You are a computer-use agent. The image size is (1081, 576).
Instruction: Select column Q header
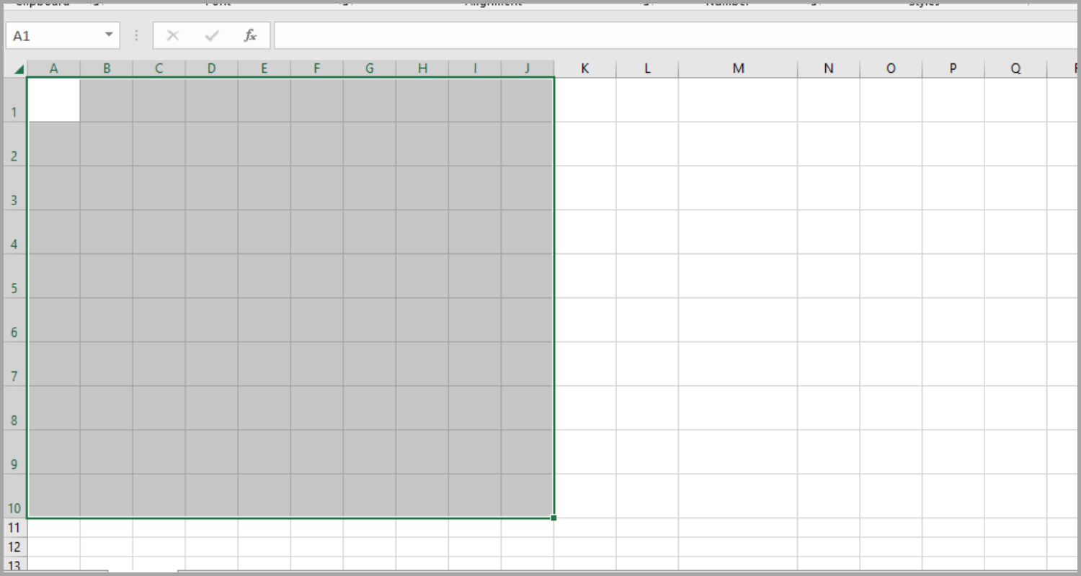(x=1015, y=68)
